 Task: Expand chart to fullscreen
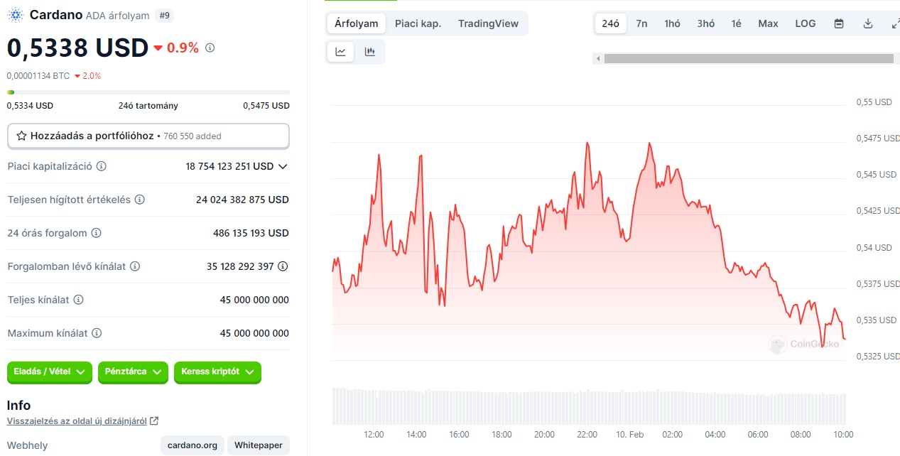tap(895, 23)
